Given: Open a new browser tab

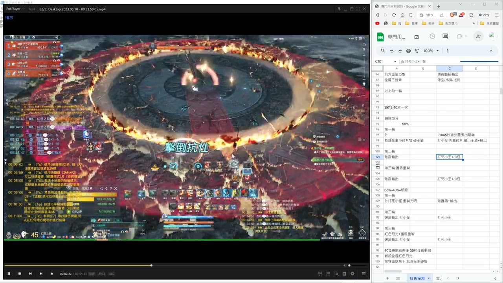Looking at the screenshot, I should click(x=439, y=6).
